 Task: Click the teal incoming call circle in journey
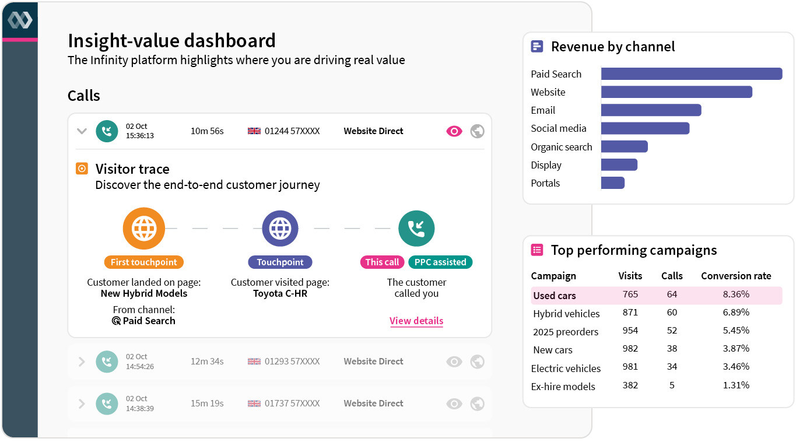point(416,229)
